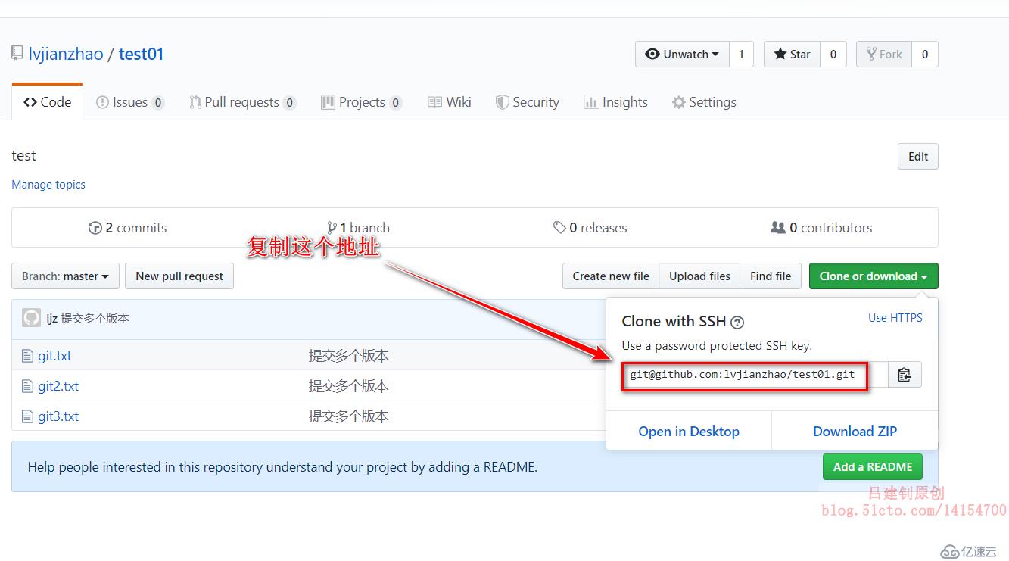Image resolution: width=1009 pixels, height=561 pixels.
Task: Click the Fork button
Action: [x=884, y=55]
